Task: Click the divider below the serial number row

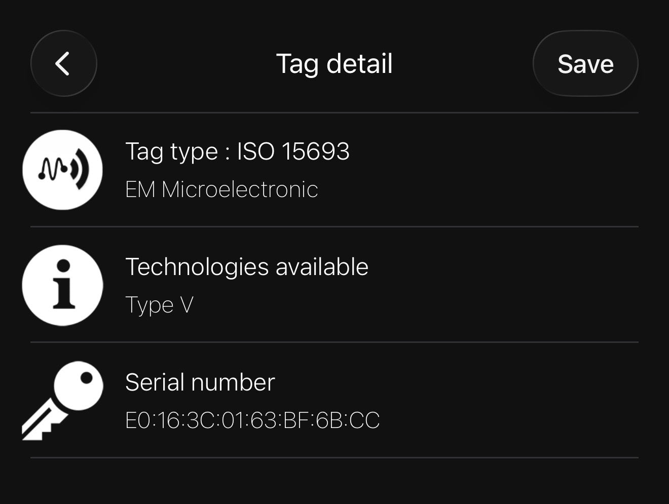Action: click(x=334, y=457)
